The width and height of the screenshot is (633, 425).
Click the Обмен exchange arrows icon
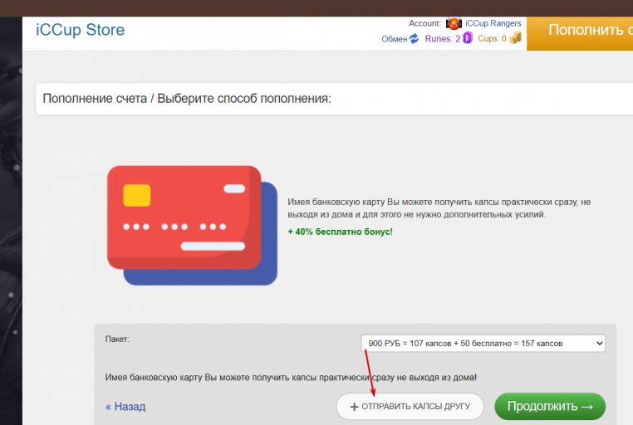tap(415, 39)
